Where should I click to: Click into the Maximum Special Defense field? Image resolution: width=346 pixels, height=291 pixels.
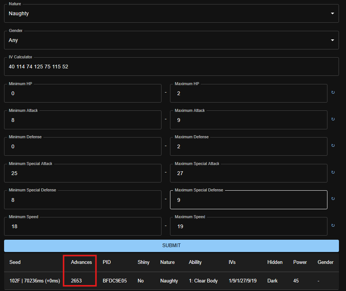click(x=248, y=200)
